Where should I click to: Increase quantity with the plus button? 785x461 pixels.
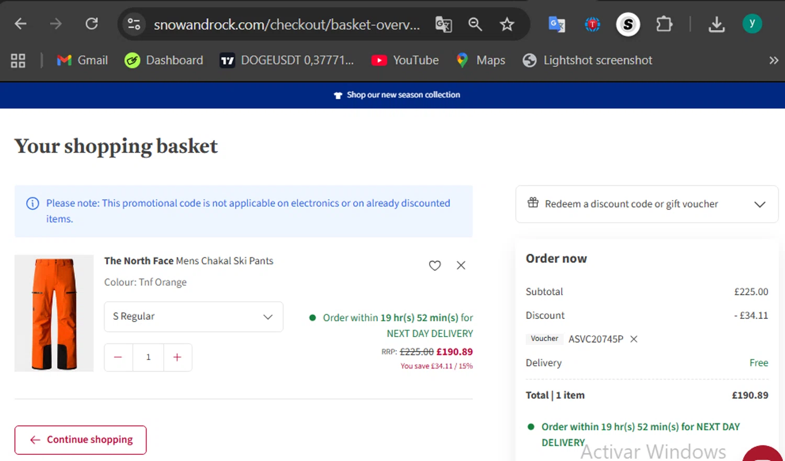coord(177,358)
